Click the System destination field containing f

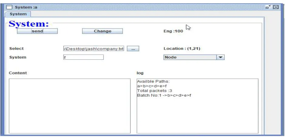click(83, 57)
